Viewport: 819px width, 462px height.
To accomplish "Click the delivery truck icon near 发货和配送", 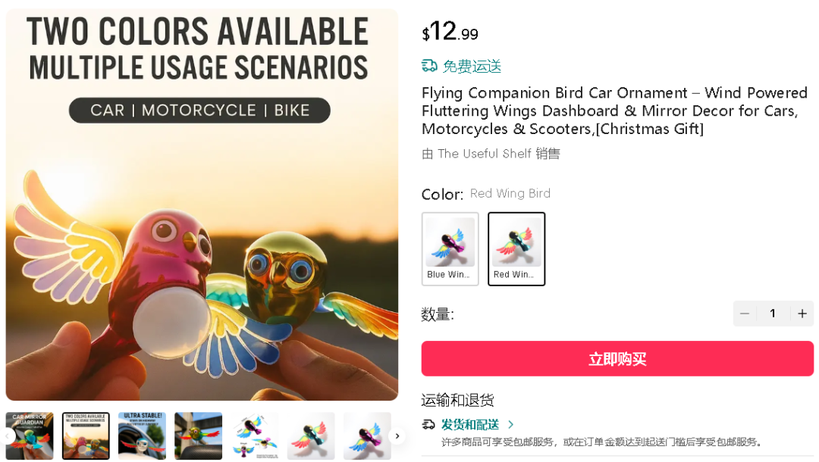I will point(428,424).
